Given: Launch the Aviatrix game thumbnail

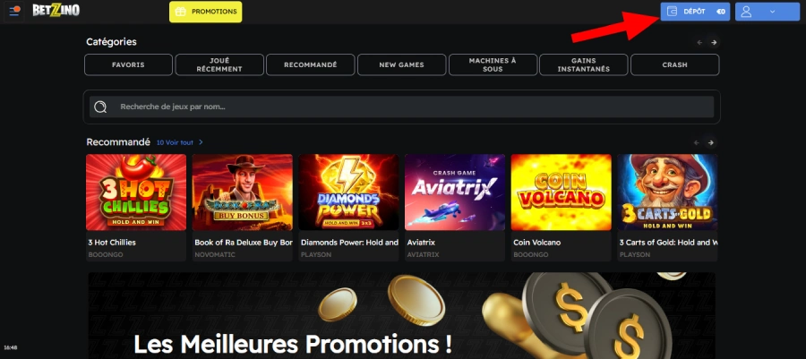Looking at the screenshot, I should click(x=454, y=192).
